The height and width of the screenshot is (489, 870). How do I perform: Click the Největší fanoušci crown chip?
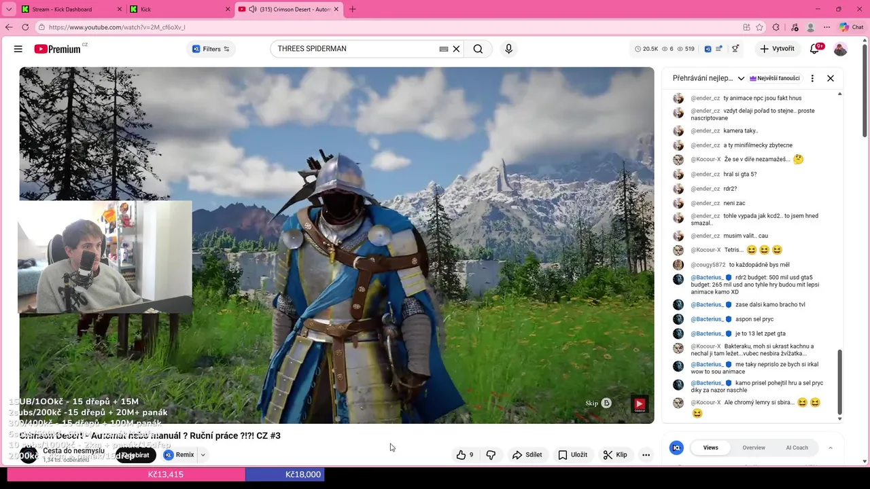pyautogui.click(x=775, y=78)
